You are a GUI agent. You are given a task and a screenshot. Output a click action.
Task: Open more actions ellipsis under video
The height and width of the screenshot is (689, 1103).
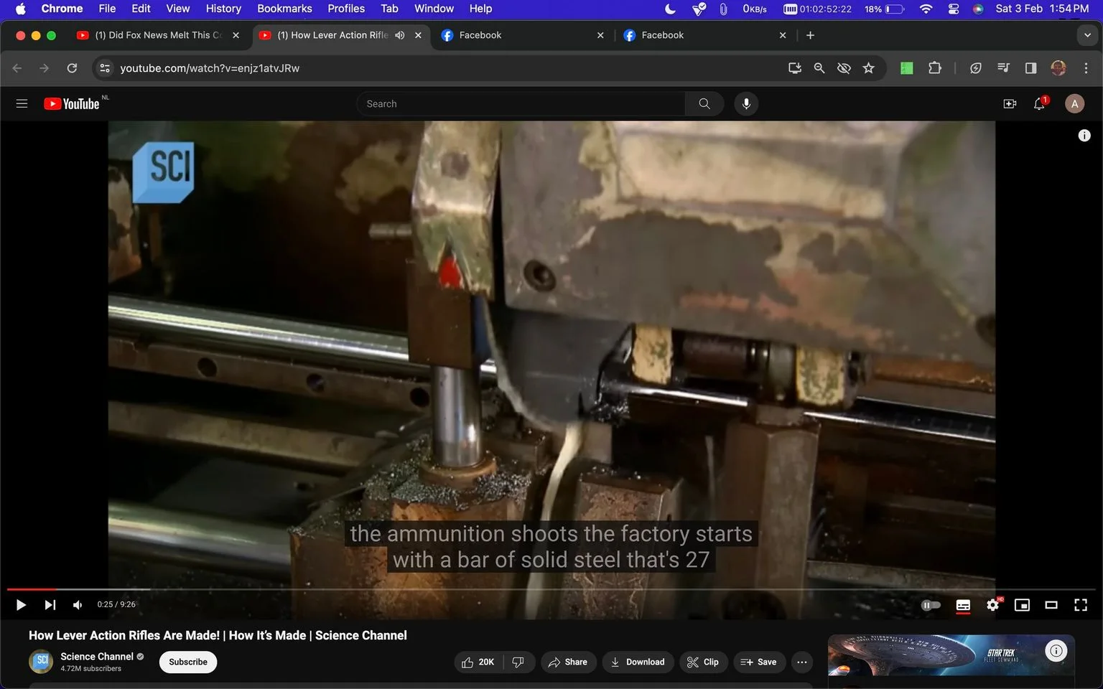tap(801, 662)
